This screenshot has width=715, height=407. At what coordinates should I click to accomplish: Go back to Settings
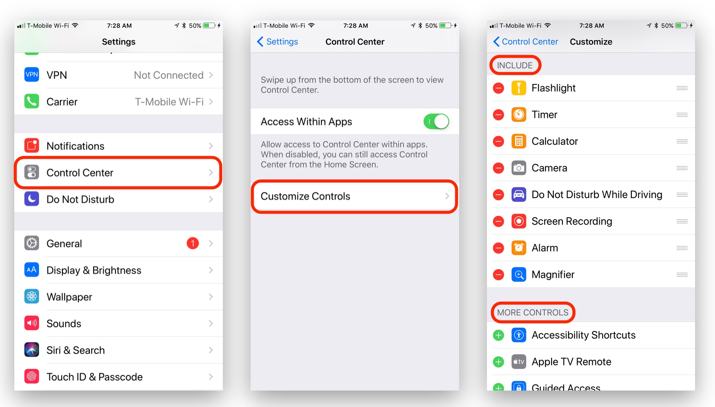278,42
